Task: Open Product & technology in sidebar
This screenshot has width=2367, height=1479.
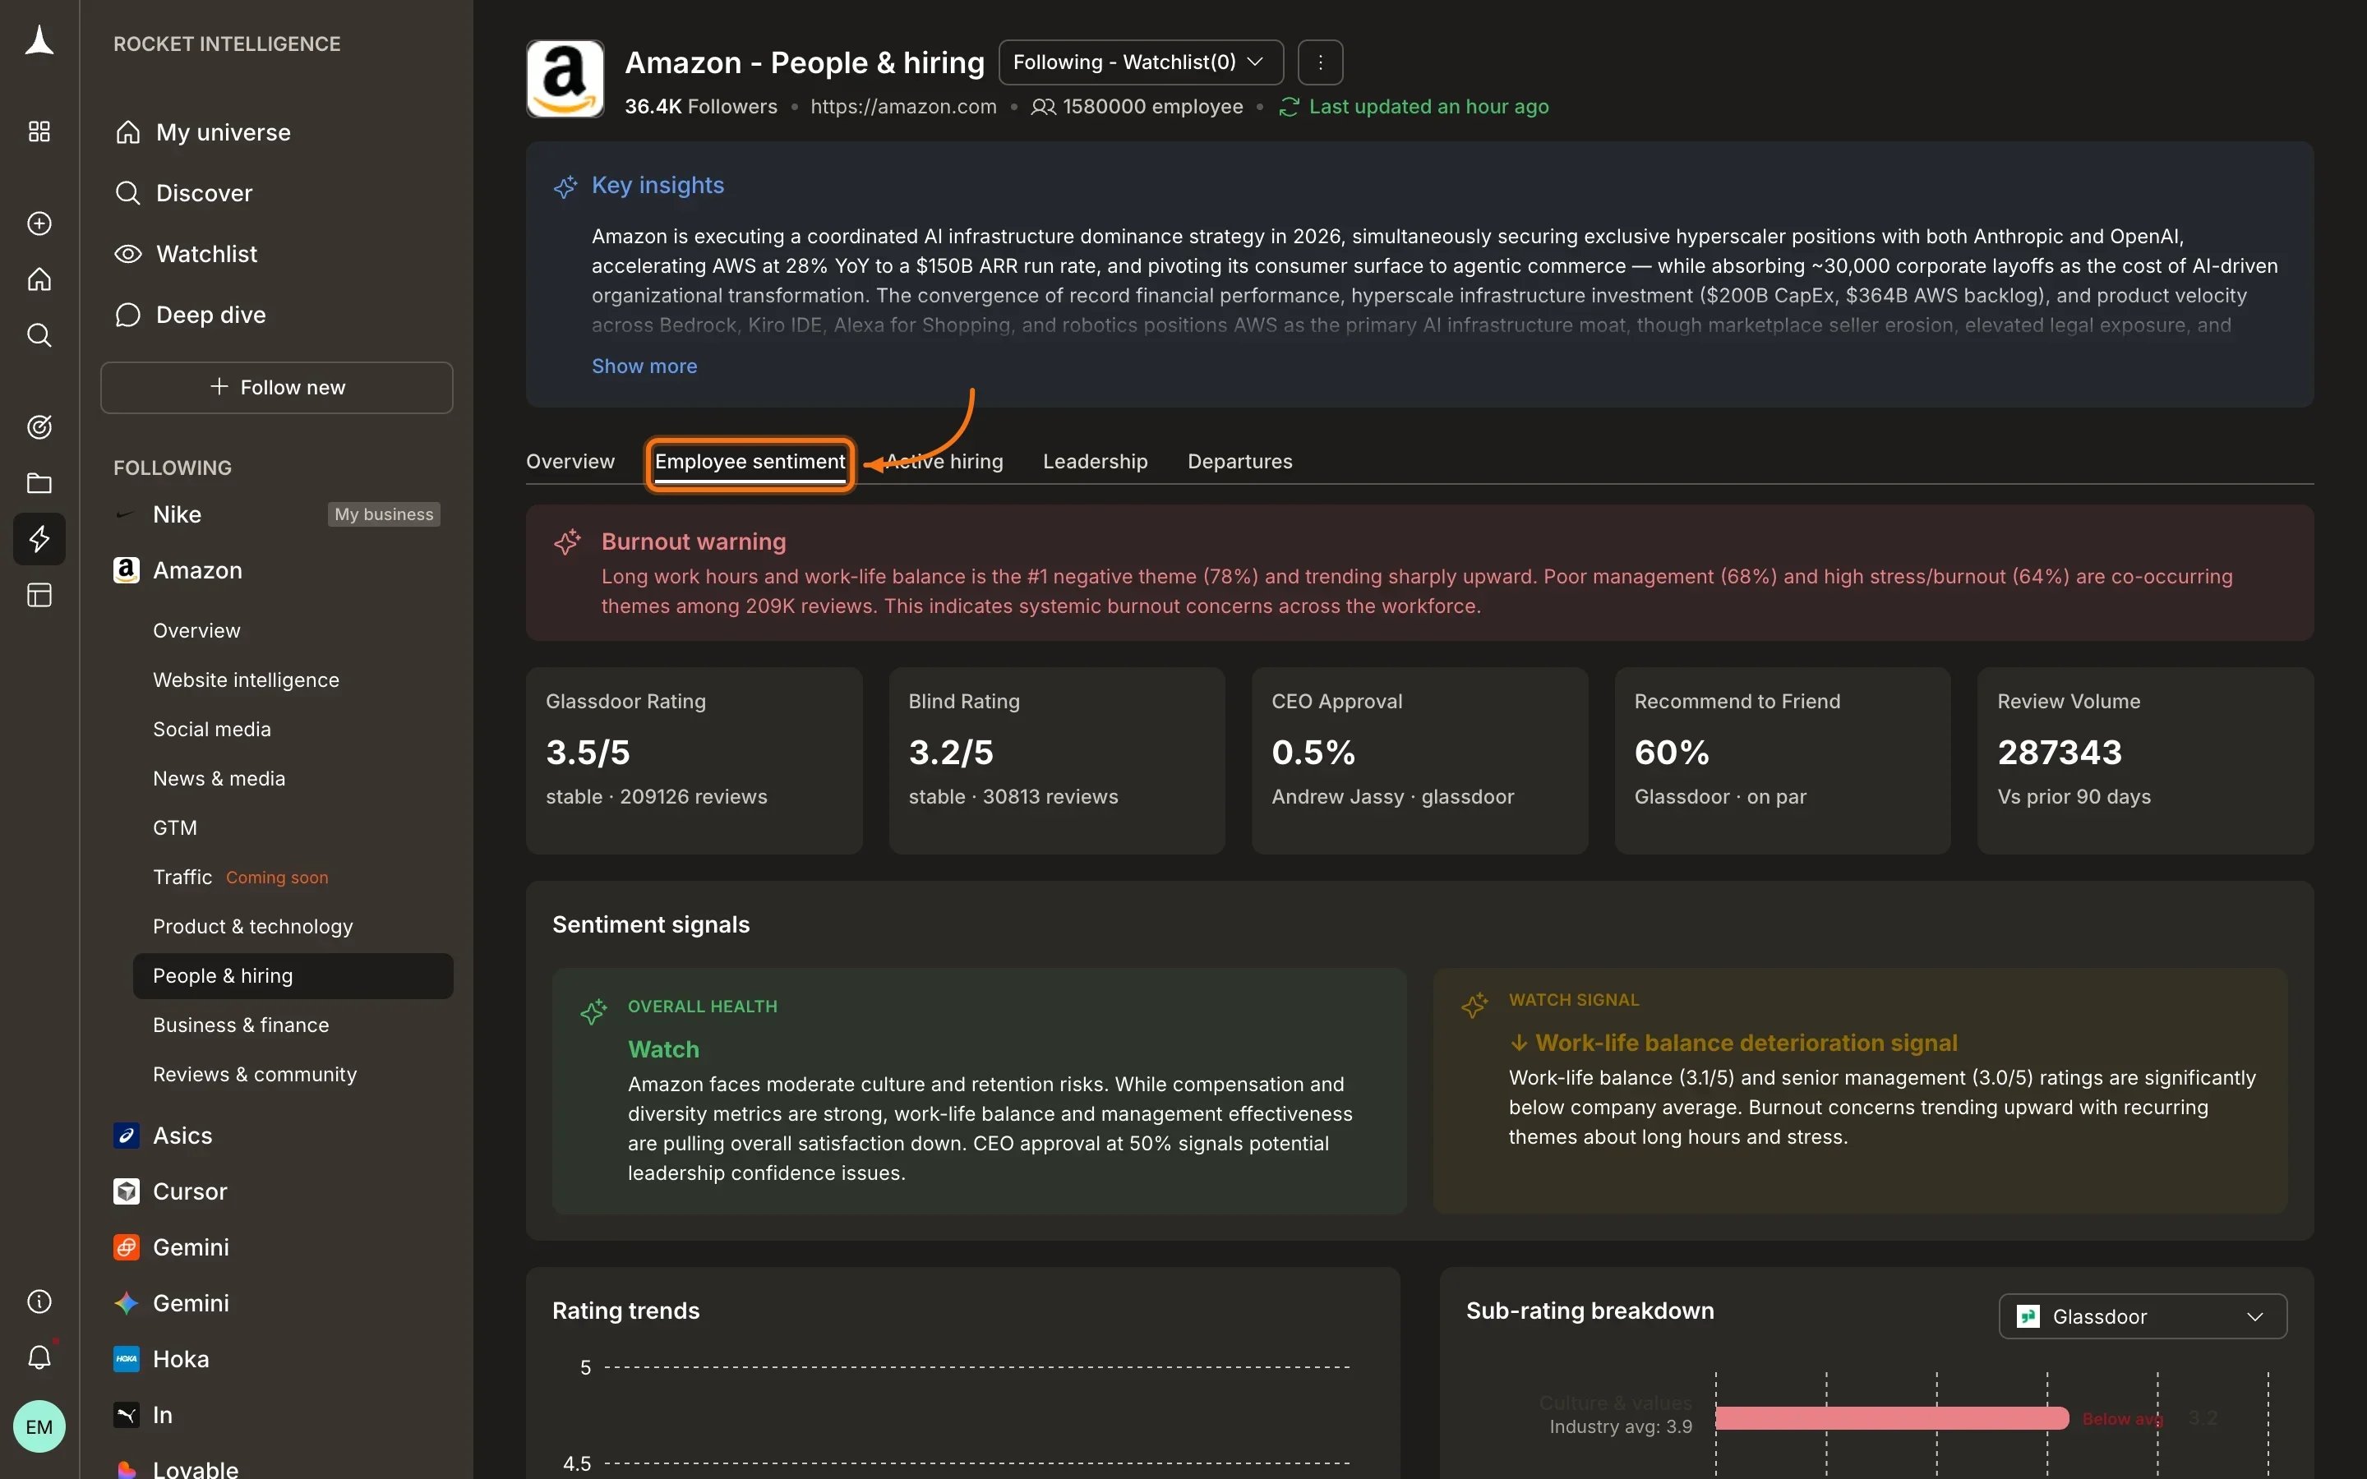Action: [x=253, y=926]
